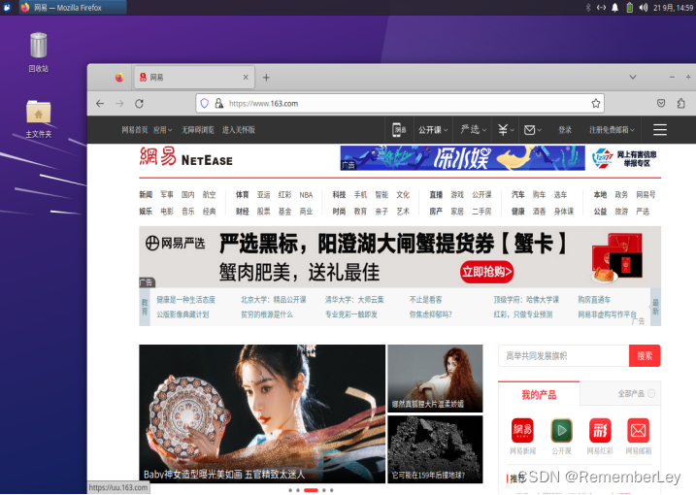Screen dimensions: 696x495
Task: Click the system clock 21 9月, 14:59
Action: [674, 8]
